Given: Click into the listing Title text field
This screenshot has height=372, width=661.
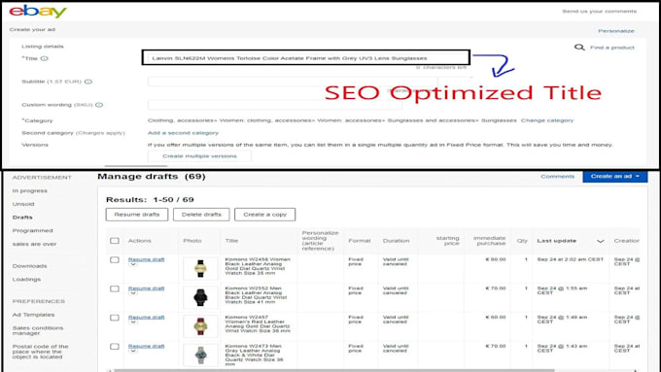Looking at the screenshot, I should (305, 57).
